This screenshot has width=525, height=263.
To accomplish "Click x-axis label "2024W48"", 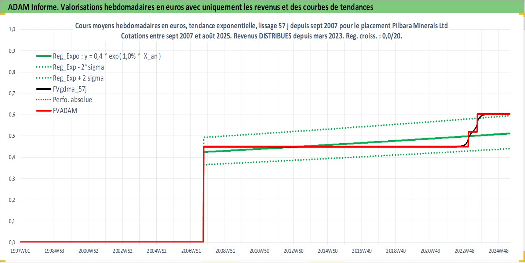I will point(498,251).
